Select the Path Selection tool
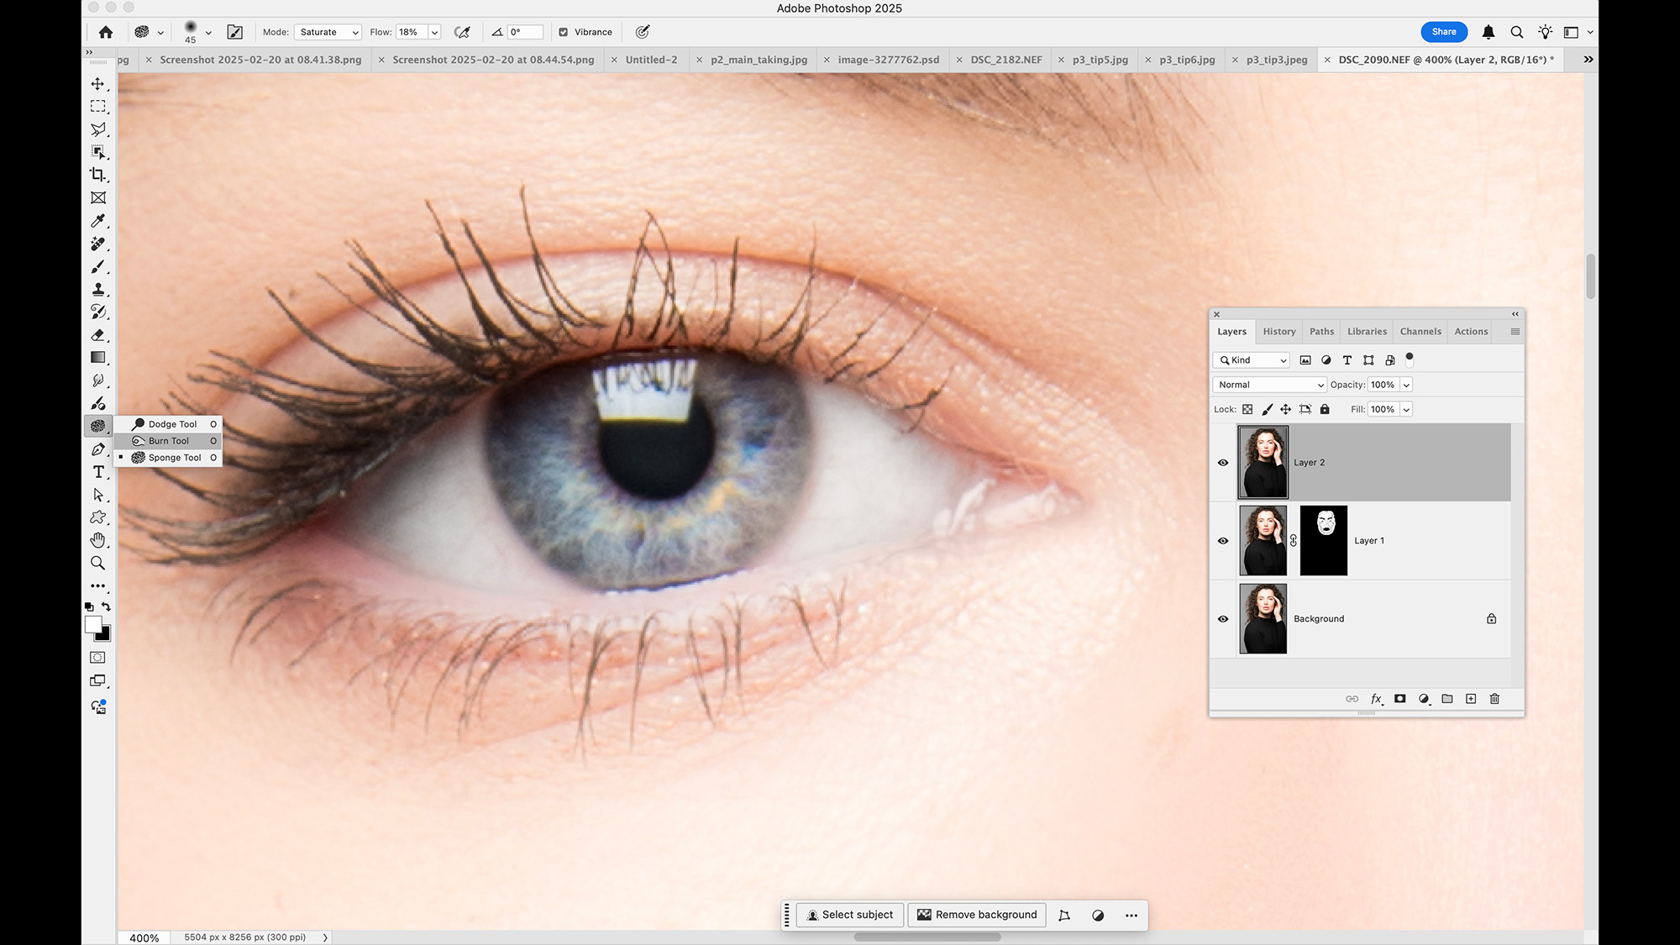 [98, 495]
